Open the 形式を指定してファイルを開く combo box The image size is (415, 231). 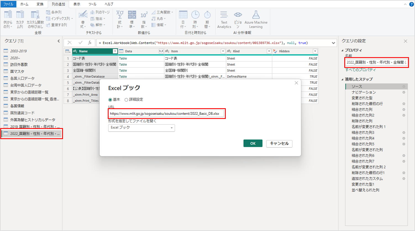pyautogui.click(x=141, y=128)
